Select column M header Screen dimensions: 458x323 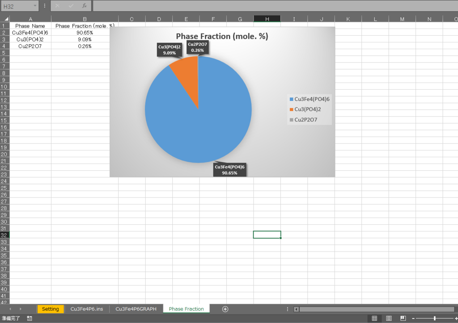[402, 19]
